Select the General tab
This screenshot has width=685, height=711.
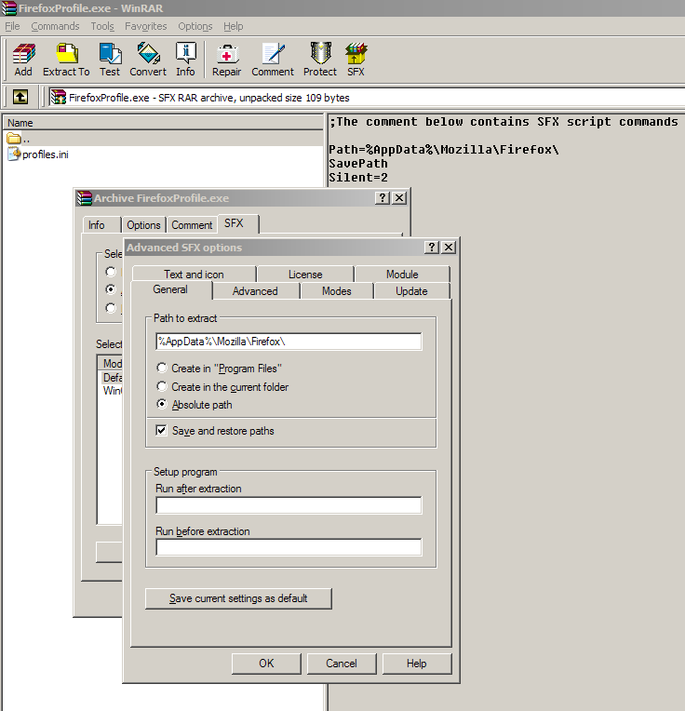click(x=171, y=289)
